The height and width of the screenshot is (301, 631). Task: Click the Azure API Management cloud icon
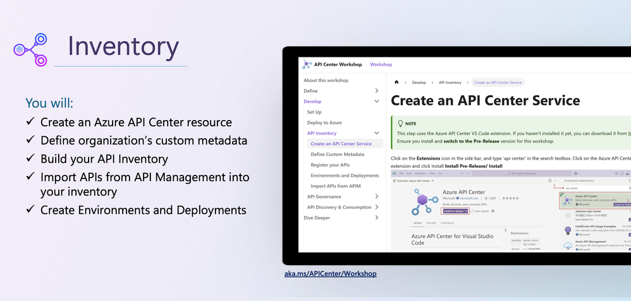coord(568,245)
